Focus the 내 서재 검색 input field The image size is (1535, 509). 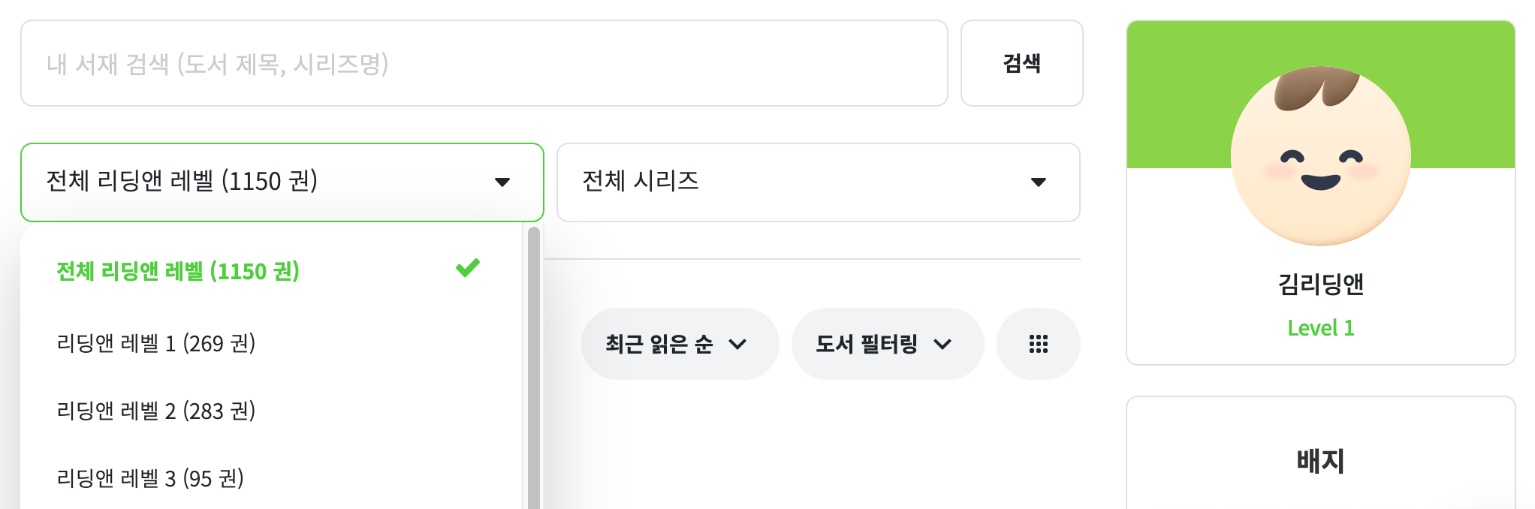tap(484, 64)
